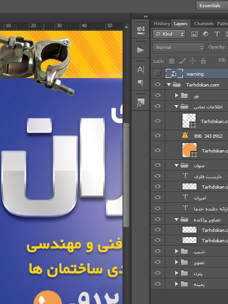Click the canvas scroll-up arrow
The height and width of the screenshot is (304, 228).
click(x=126, y=27)
